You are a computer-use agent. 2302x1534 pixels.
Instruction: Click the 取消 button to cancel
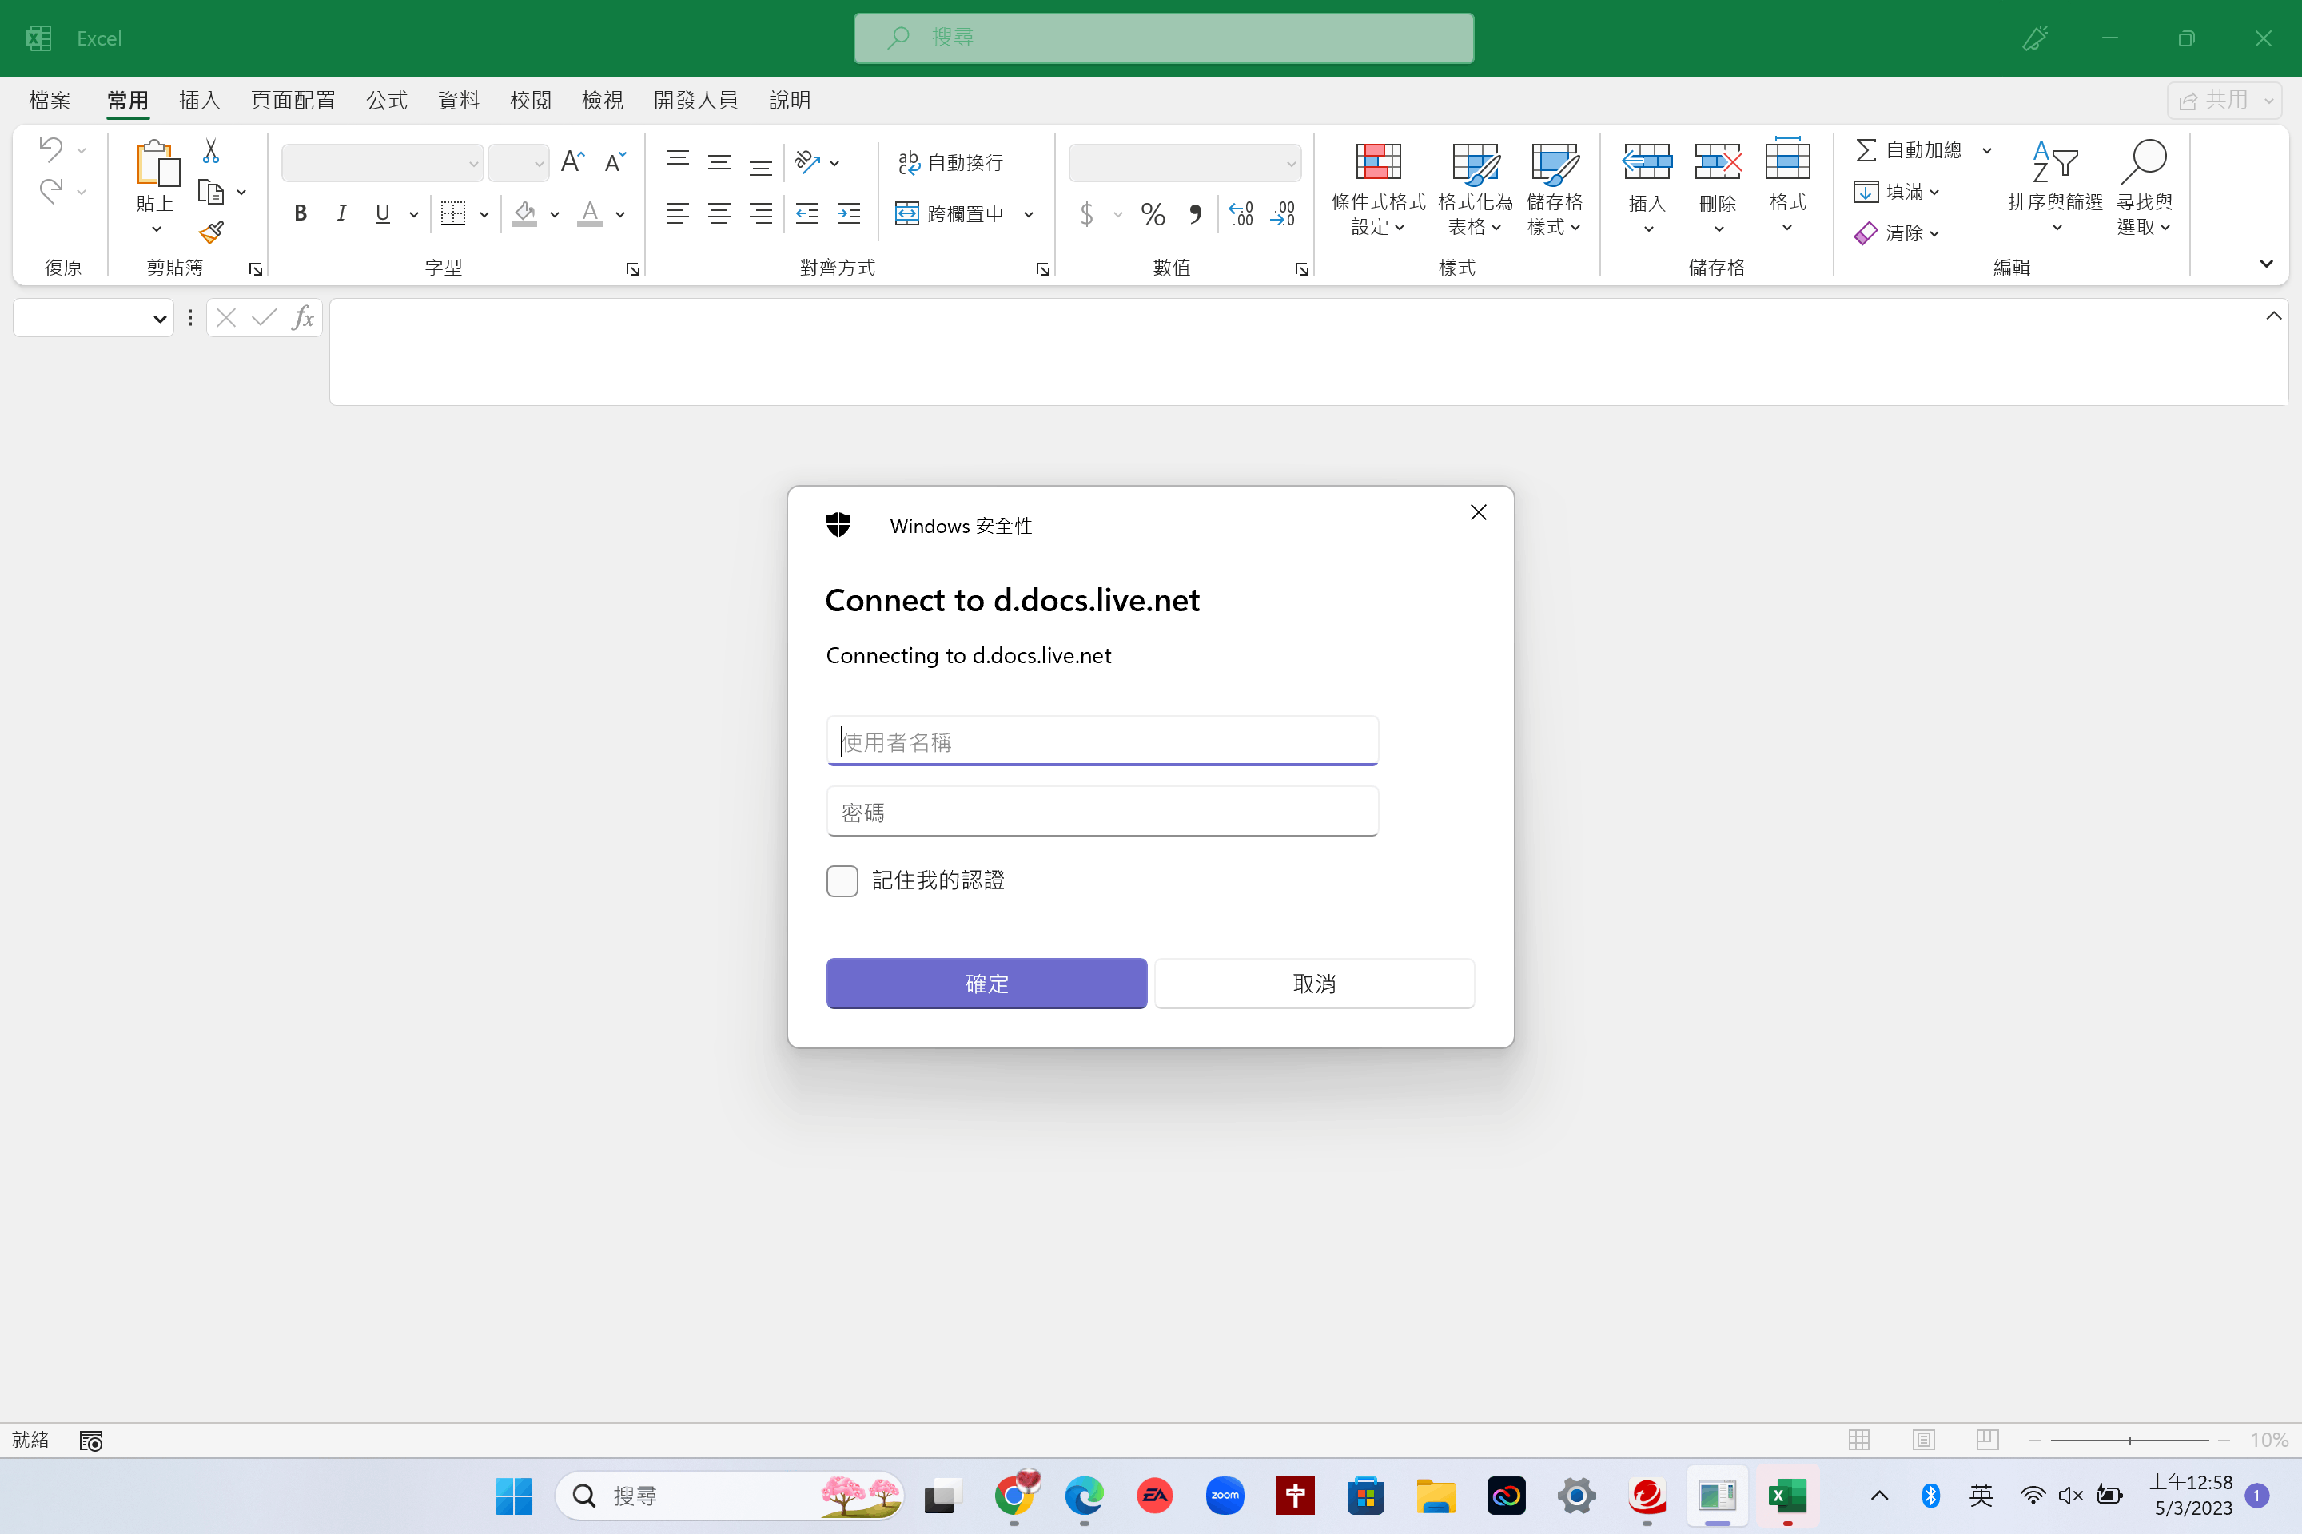pyautogui.click(x=1313, y=984)
